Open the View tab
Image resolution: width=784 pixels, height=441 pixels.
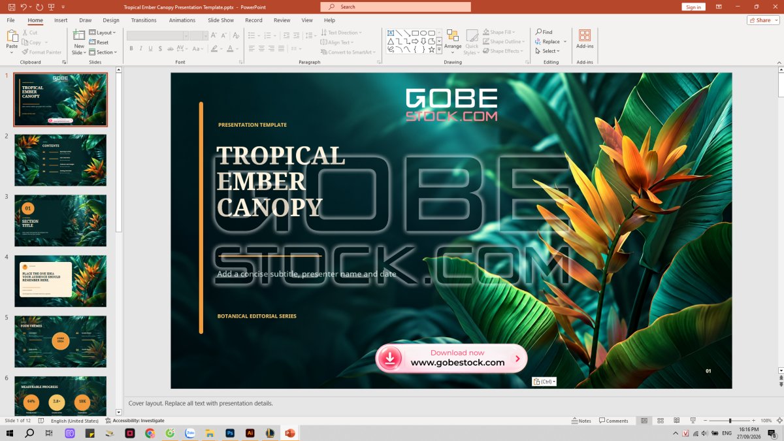[307, 20]
